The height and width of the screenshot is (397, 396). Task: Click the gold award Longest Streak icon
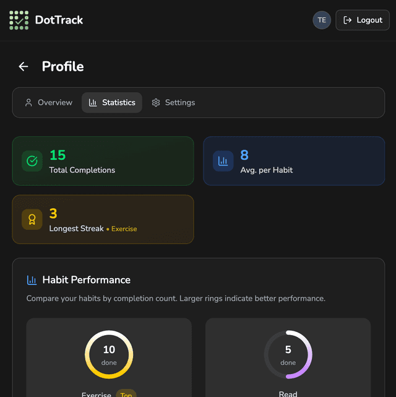click(32, 220)
